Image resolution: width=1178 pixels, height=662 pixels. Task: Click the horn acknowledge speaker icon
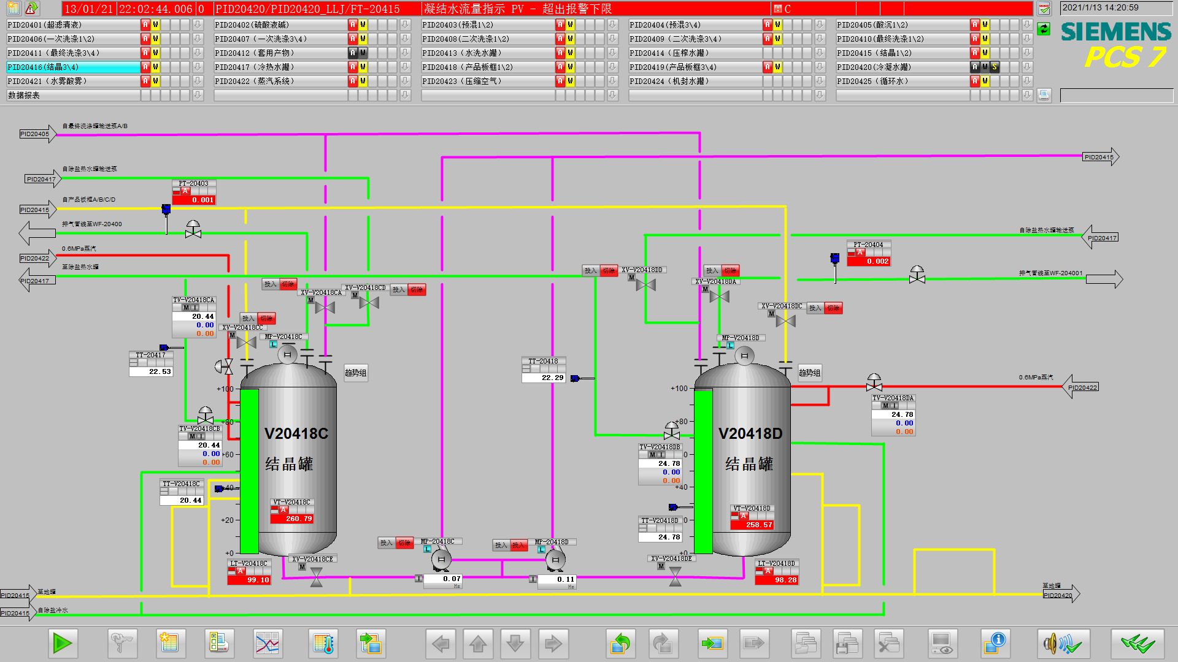click(1063, 644)
